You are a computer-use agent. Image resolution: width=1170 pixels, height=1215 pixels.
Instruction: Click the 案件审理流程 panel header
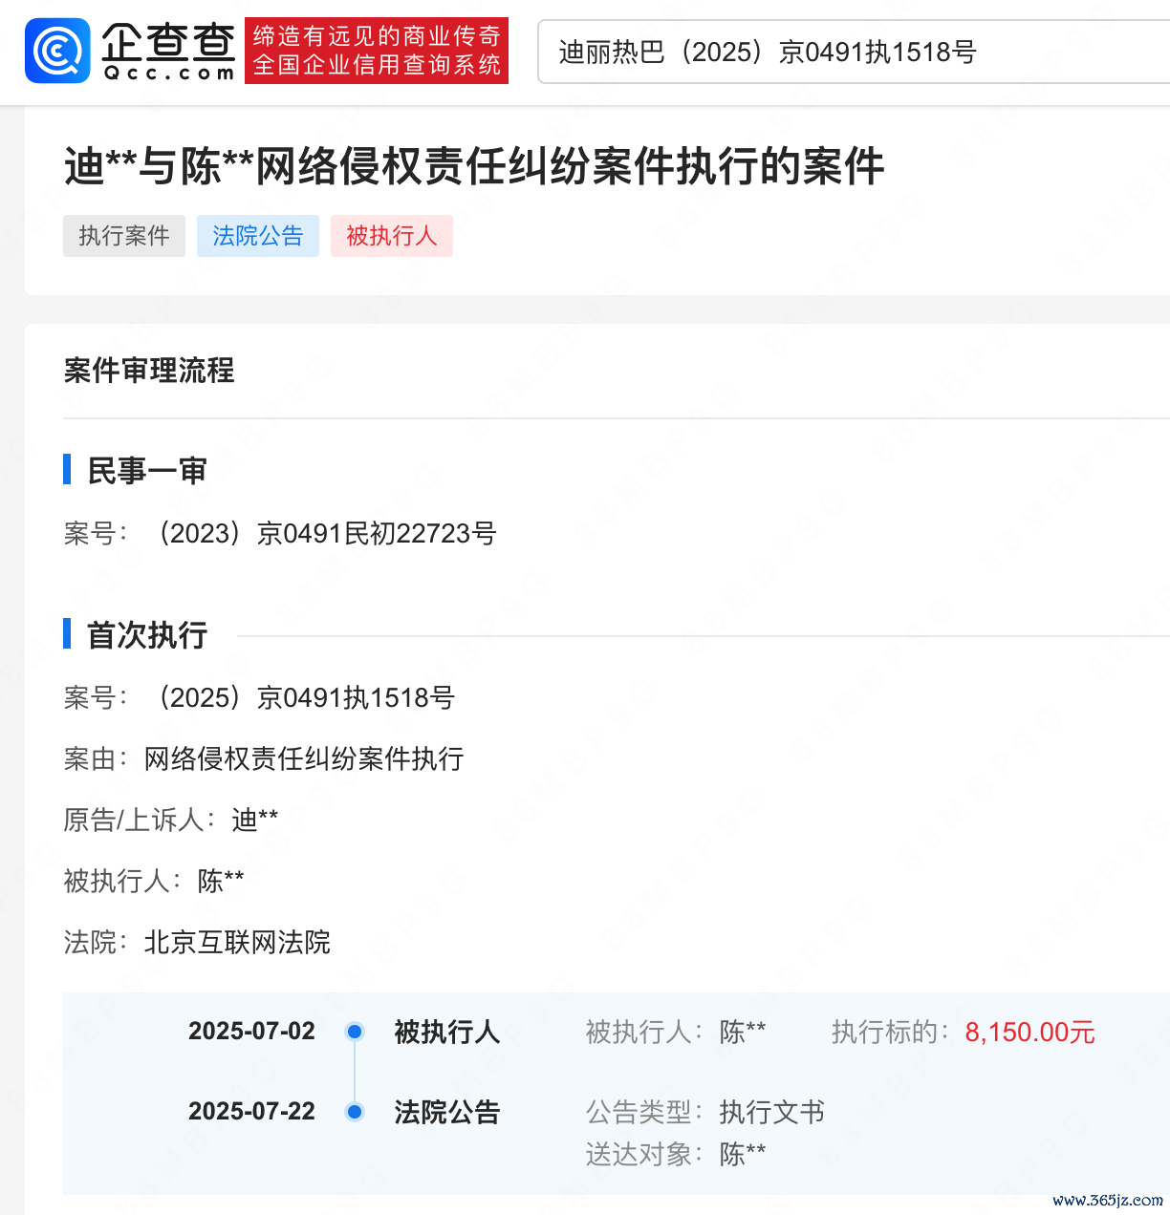coord(149,371)
